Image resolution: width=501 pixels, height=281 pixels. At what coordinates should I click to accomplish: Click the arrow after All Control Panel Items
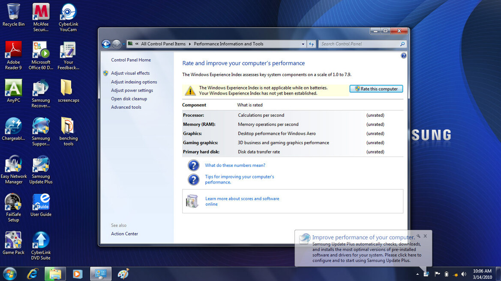[x=190, y=44]
